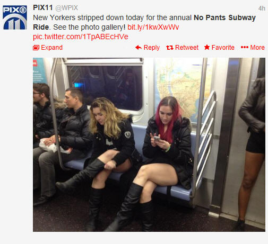Click the More three-dots icon
This screenshot has width=268, height=244.
tap(245, 47)
